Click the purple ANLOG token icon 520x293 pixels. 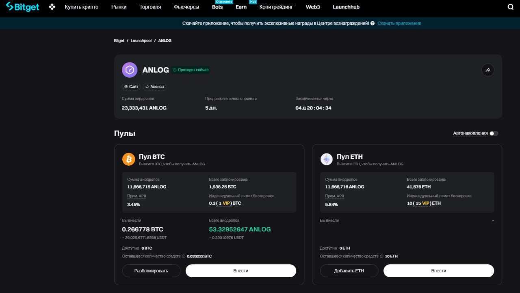(x=130, y=70)
